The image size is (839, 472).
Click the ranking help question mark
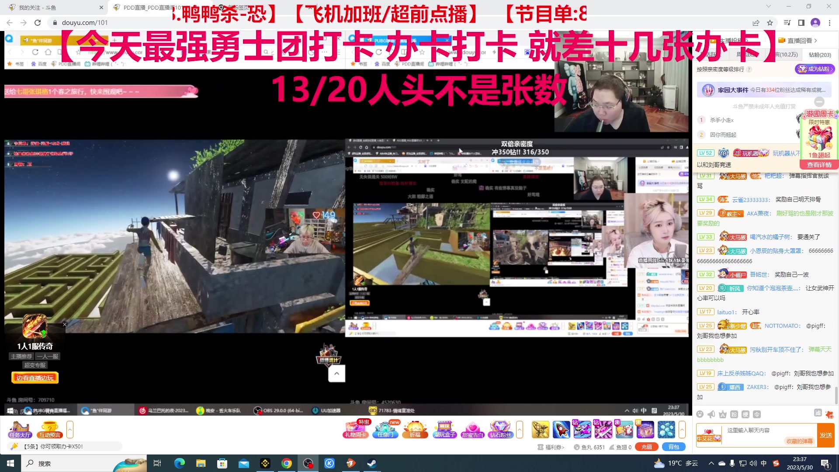pos(749,69)
